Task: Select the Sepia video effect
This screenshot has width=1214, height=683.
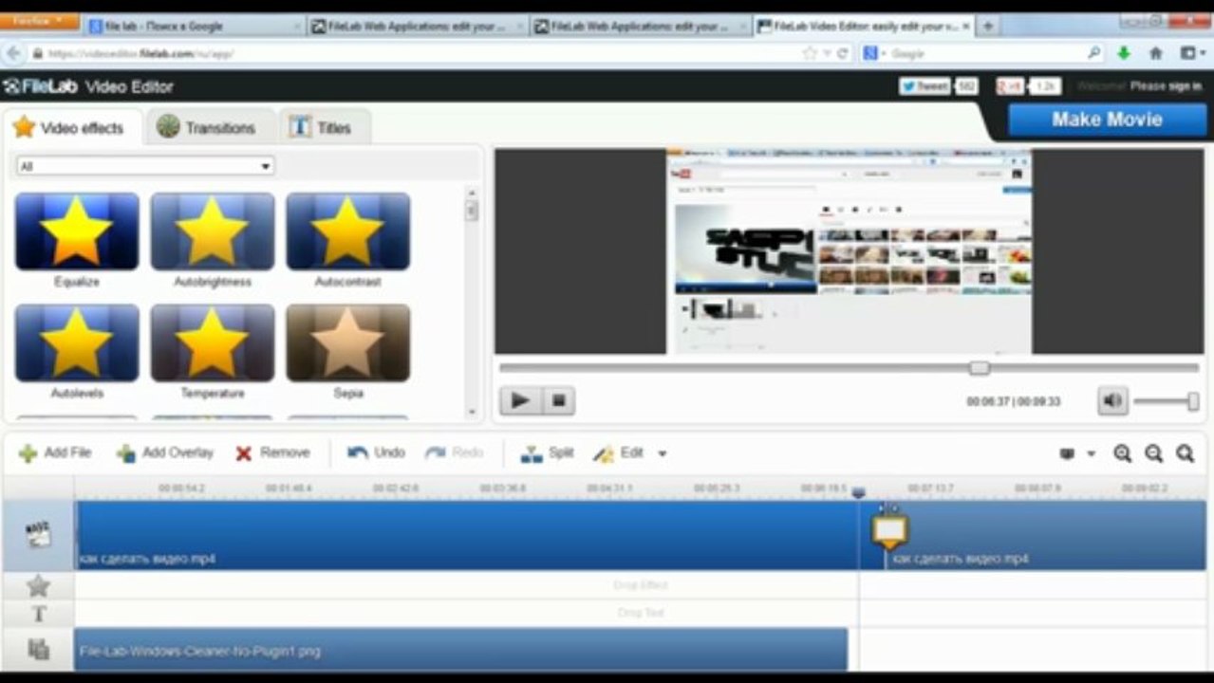Action: tap(347, 342)
